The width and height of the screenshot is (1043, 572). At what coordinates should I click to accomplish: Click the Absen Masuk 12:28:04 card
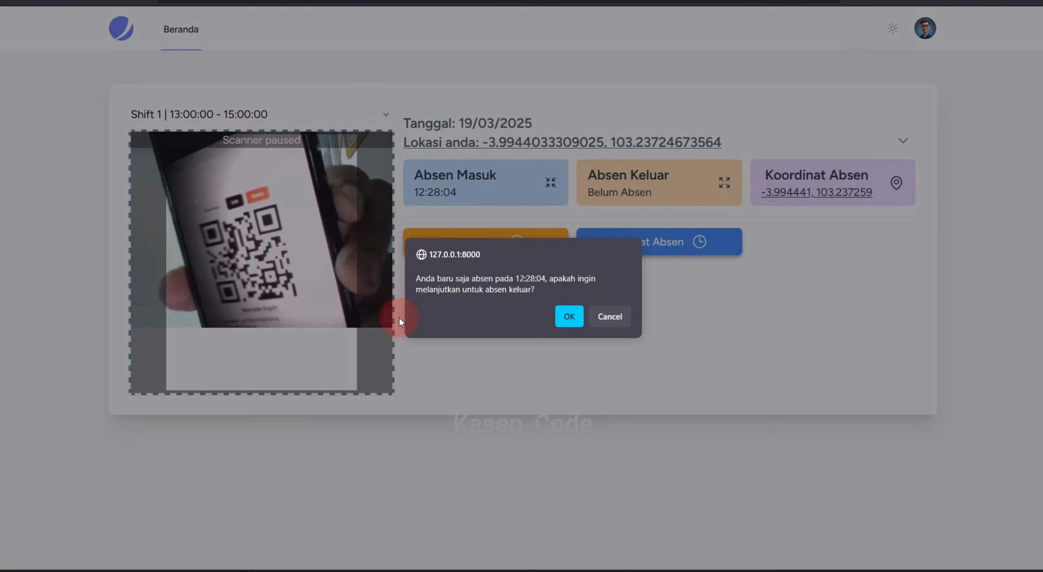click(486, 182)
